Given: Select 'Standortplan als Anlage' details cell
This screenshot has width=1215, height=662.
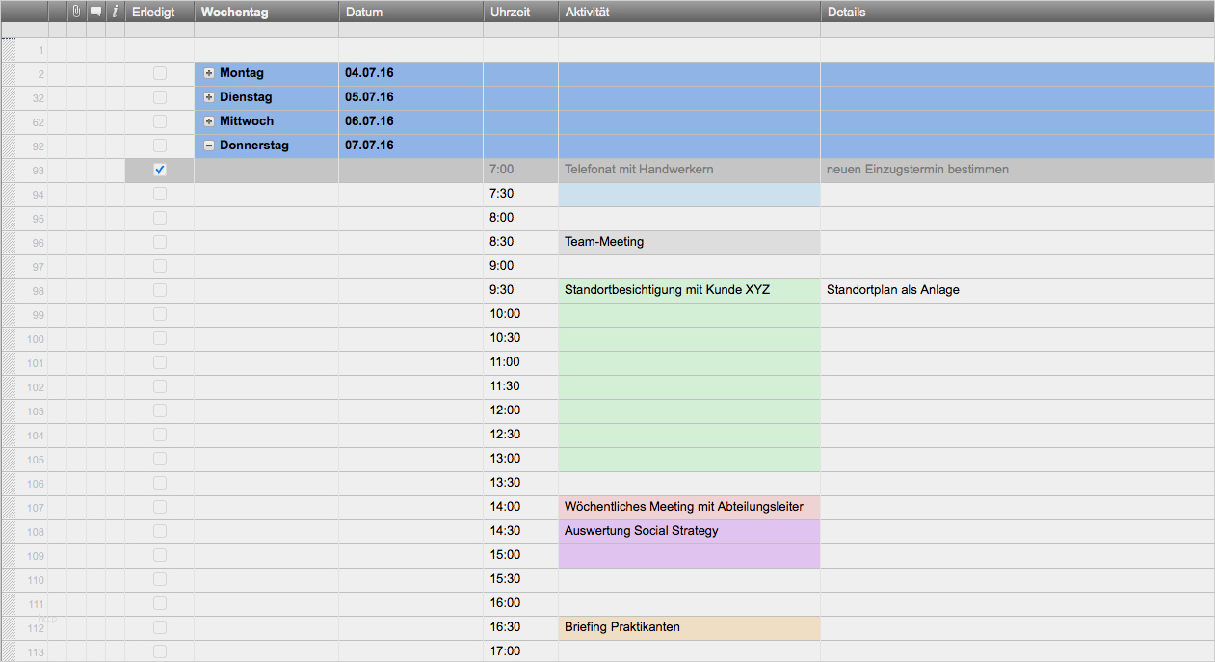Looking at the screenshot, I should 1017,290.
